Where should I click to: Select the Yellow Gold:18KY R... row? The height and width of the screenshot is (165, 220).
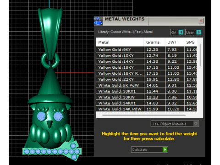[x=146, y=73]
